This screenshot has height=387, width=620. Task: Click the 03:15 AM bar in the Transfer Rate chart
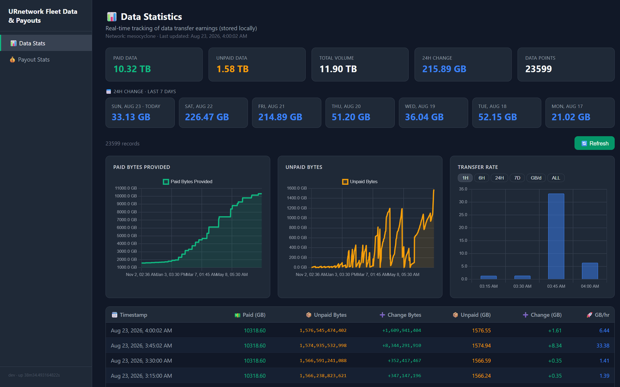pos(489,277)
